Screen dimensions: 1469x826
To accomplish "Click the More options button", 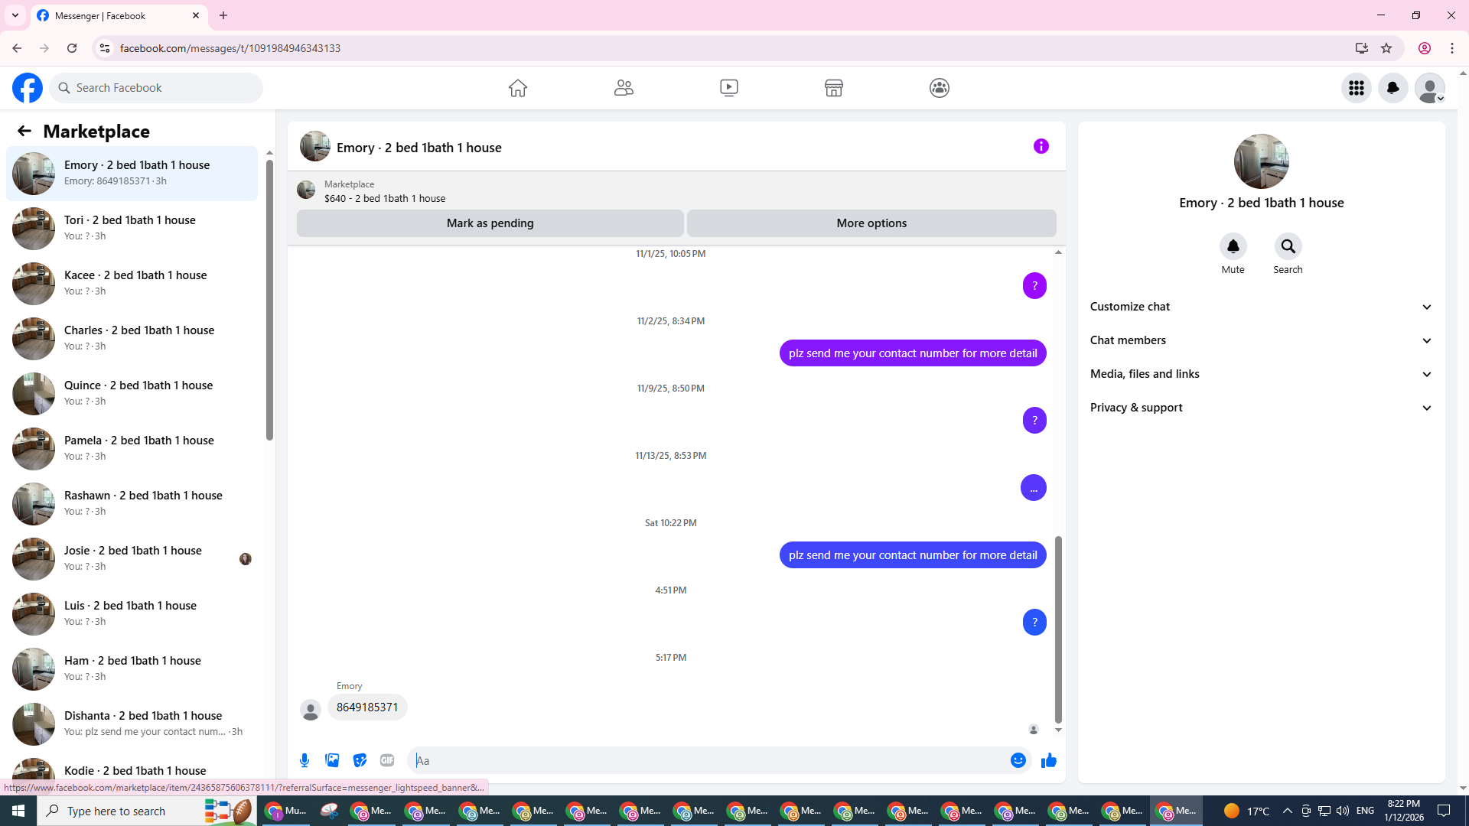I will click(x=871, y=223).
